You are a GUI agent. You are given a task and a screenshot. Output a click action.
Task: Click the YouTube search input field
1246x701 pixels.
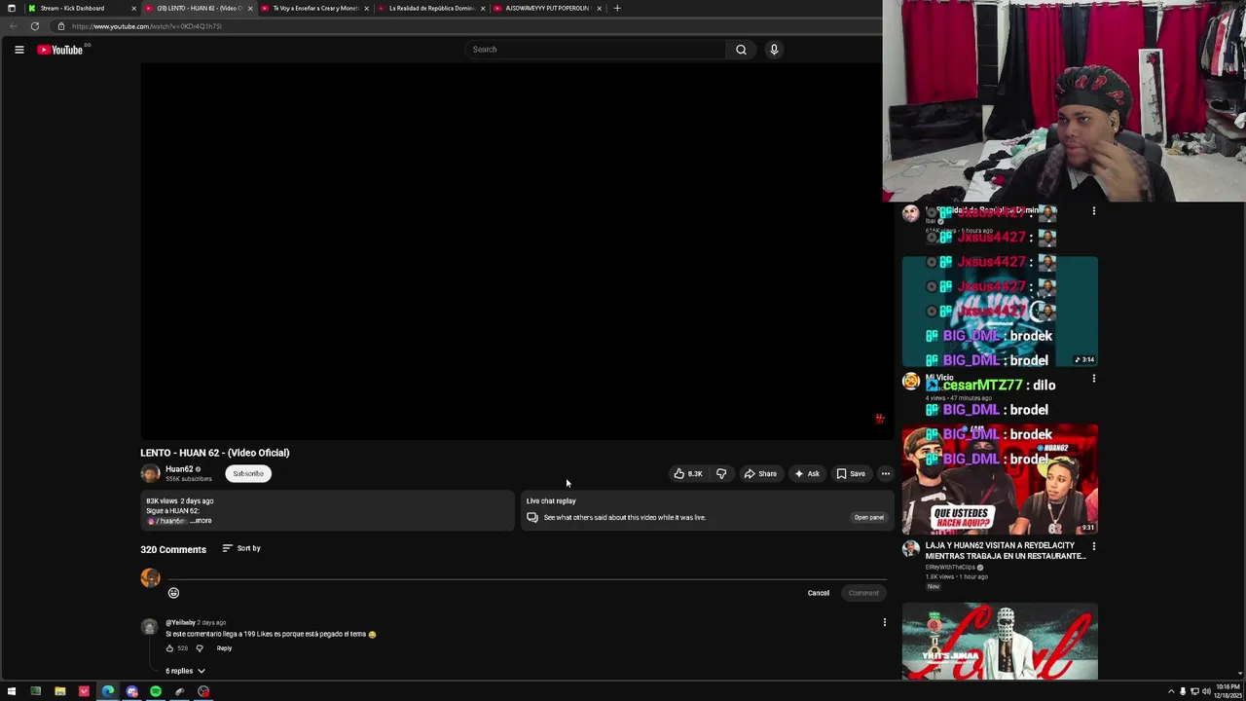tap(596, 50)
